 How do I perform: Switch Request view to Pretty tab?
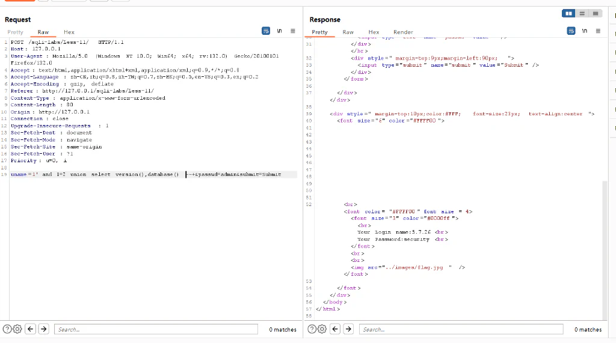15,32
